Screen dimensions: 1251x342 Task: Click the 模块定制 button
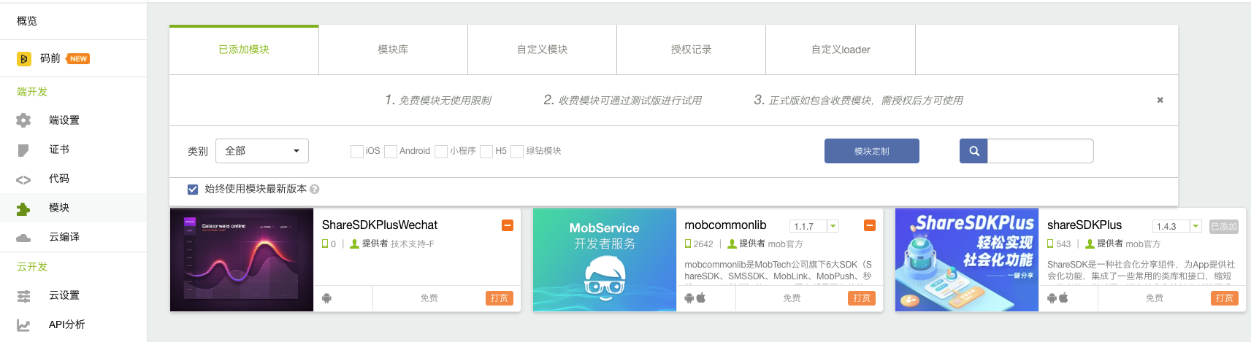tap(872, 151)
